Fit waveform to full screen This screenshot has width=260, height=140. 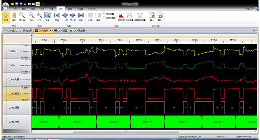(47, 17)
